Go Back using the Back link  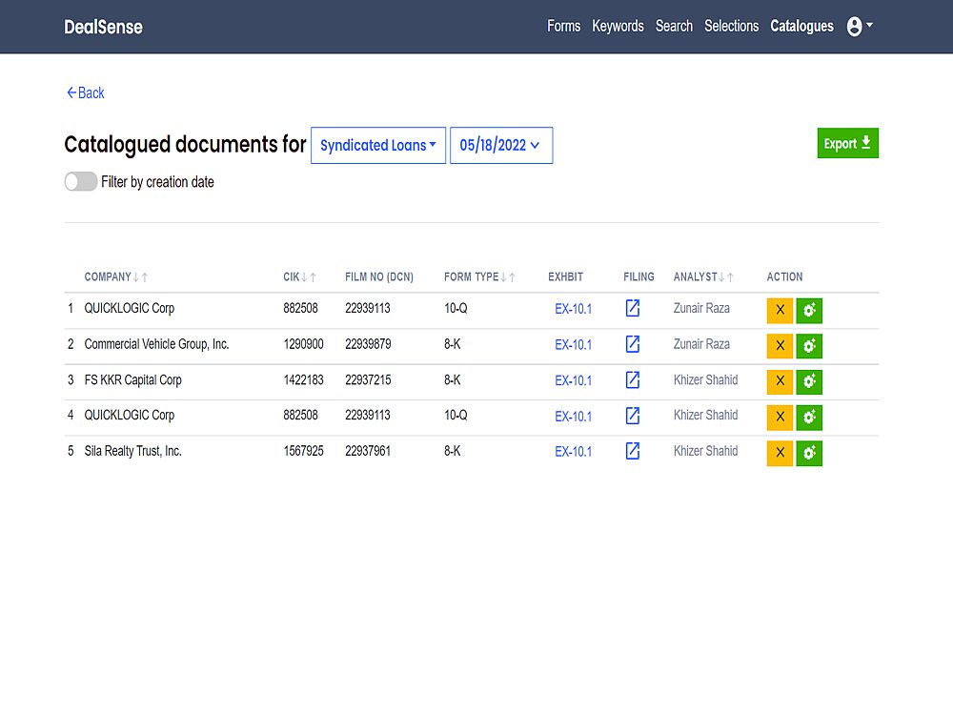[x=85, y=93]
